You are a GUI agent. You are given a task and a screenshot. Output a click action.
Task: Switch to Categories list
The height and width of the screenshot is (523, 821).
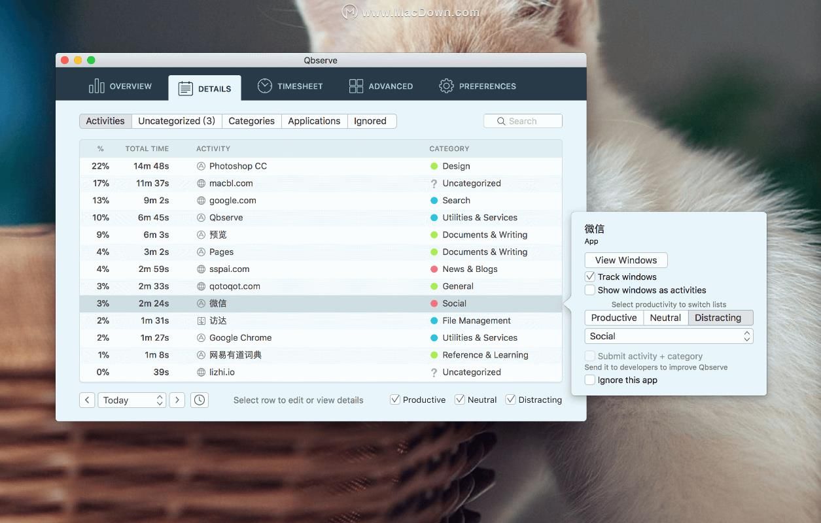251,121
